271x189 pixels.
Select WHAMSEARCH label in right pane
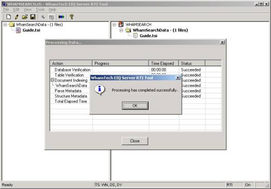pyautogui.click(x=138, y=25)
